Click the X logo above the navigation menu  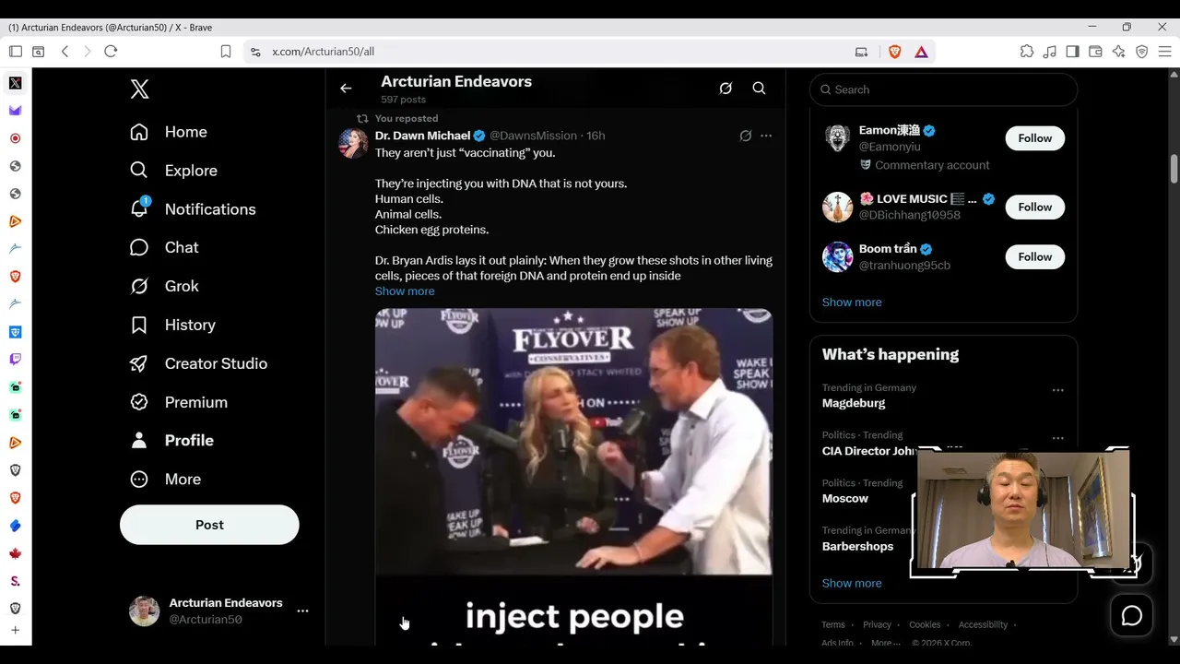tap(139, 89)
